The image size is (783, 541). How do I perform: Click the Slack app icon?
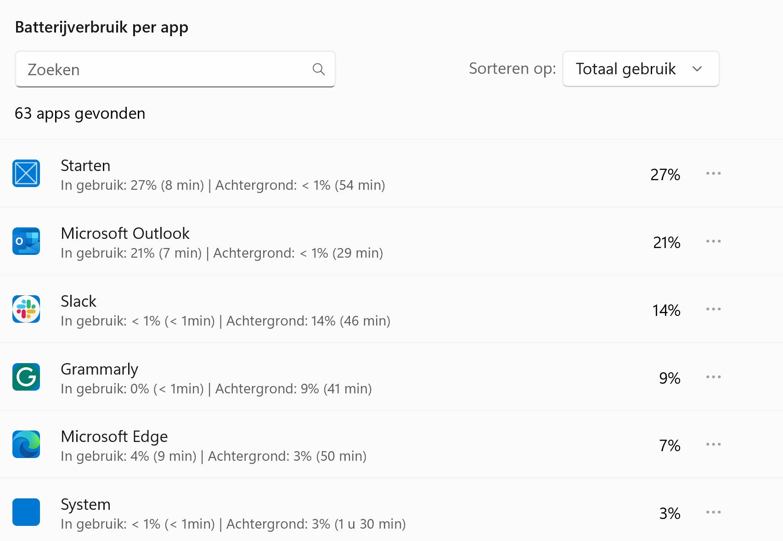pos(26,309)
